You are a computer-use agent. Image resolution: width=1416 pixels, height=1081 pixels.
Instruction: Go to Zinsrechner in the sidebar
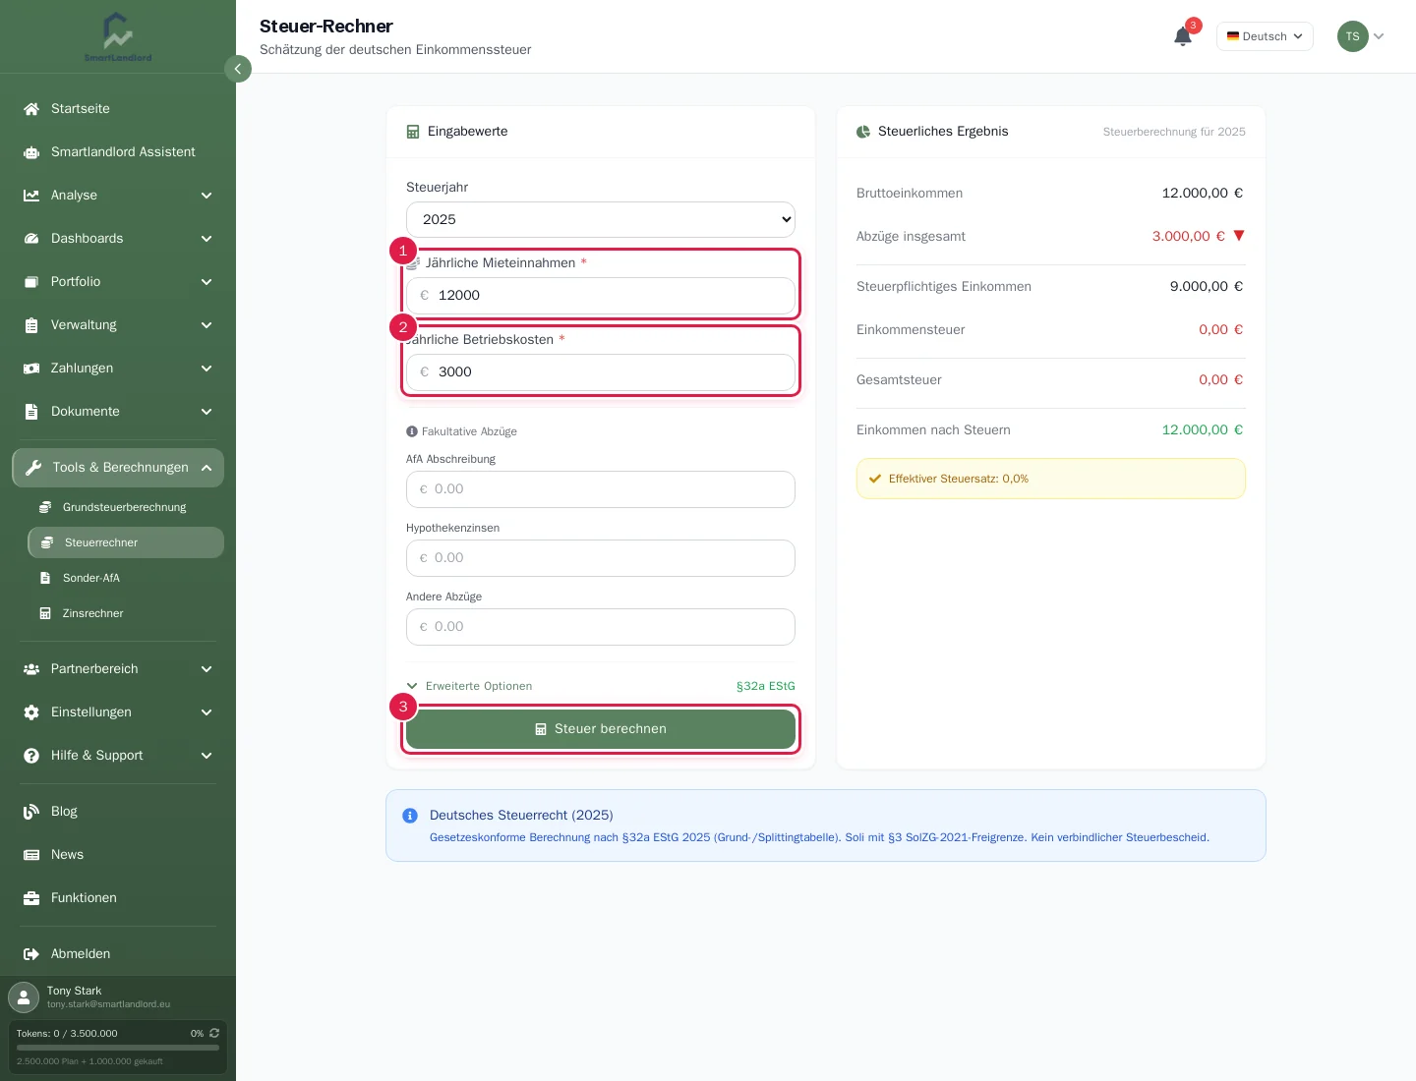click(126, 613)
